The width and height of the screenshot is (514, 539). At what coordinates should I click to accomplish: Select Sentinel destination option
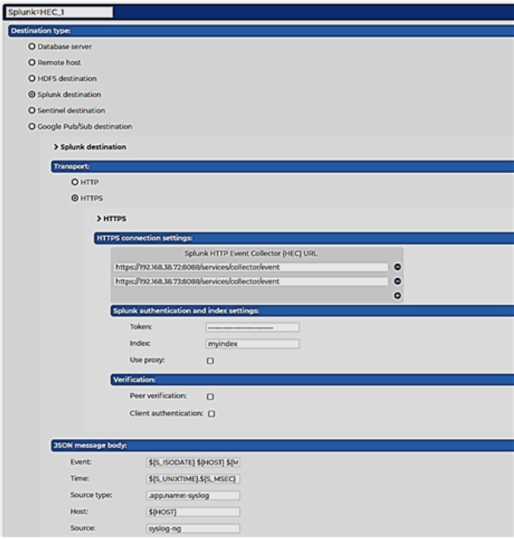[31, 110]
